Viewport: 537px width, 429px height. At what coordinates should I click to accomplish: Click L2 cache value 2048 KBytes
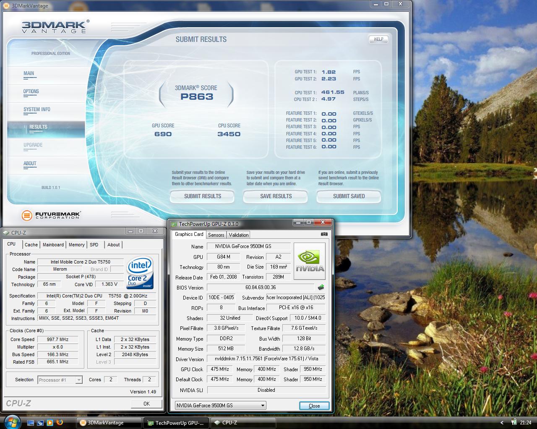point(135,354)
